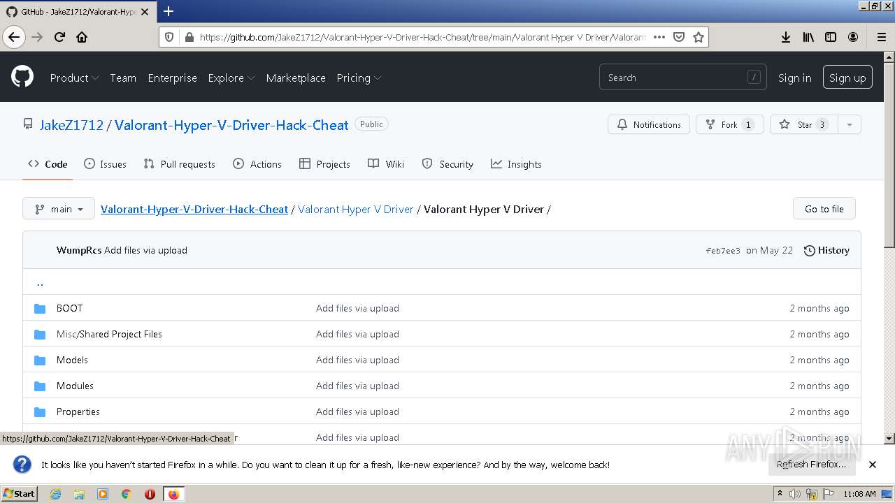
Task: Click the Sign up button
Action: point(847,78)
